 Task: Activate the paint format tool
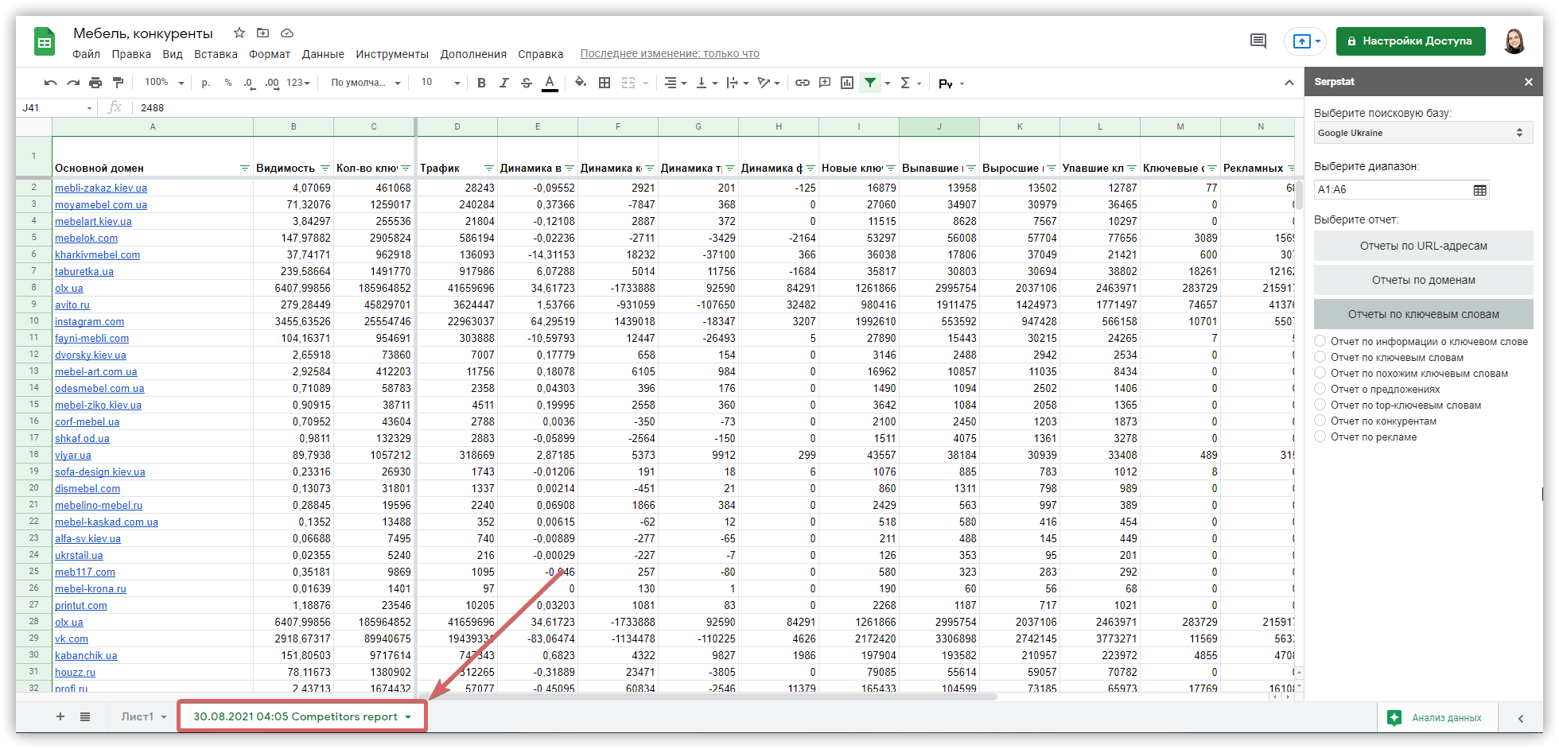point(118,83)
